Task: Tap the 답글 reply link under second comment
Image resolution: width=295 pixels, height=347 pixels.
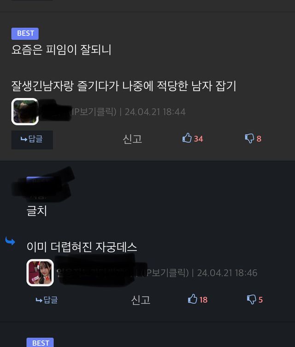Action: pos(47,300)
